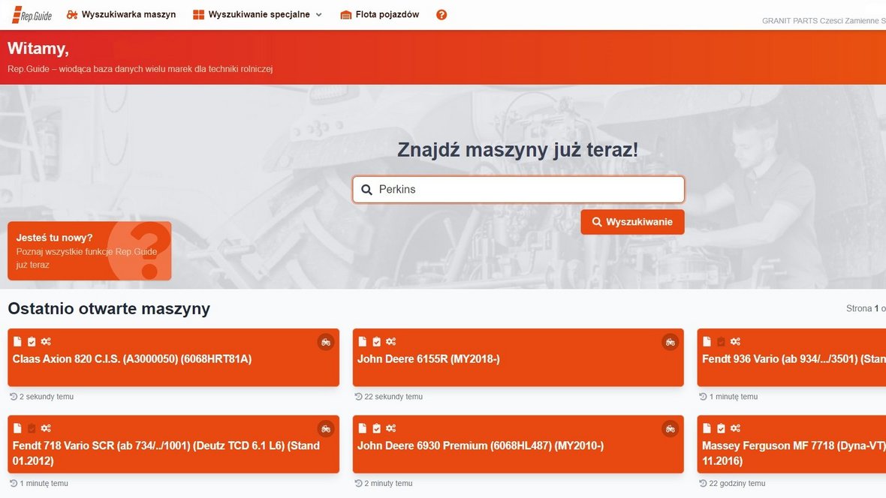The width and height of the screenshot is (886, 498).
Task: Click tractor fleet icon on John Deere 6930 card
Action: (x=671, y=428)
